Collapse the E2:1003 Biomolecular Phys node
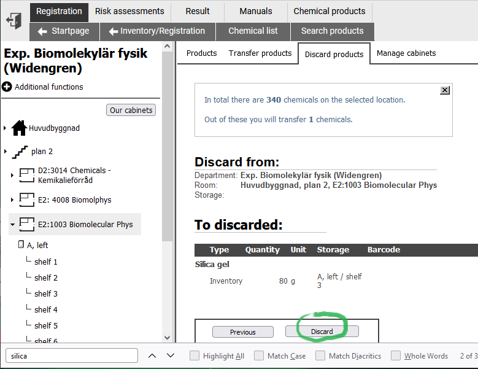The width and height of the screenshot is (478, 369). tap(12, 225)
